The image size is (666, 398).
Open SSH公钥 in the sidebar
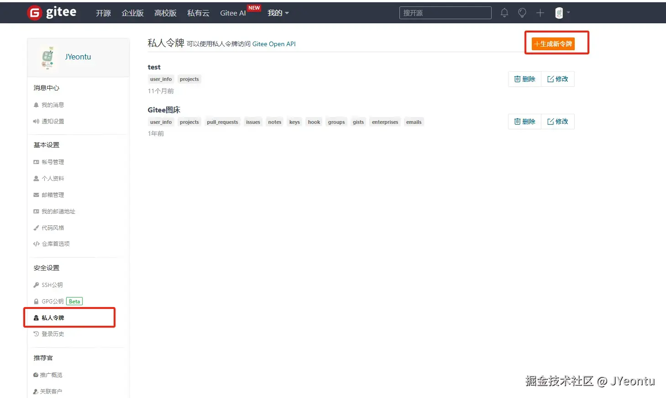coord(48,285)
